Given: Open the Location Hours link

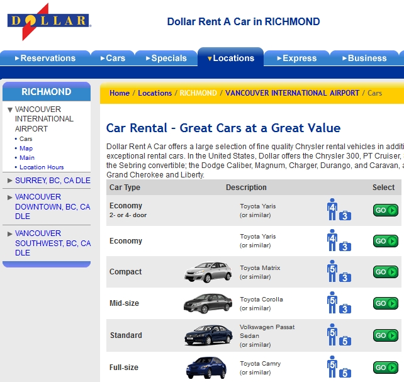Looking at the screenshot, I should [x=42, y=167].
